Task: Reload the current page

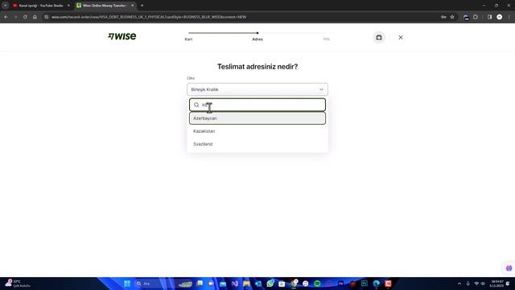Action: coord(25,17)
